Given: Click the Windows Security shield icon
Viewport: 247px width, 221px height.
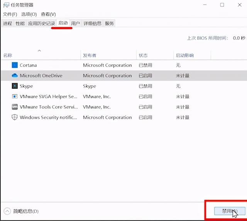Looking at the screenshot, I should pyautogui.click(x=15, y=117).
